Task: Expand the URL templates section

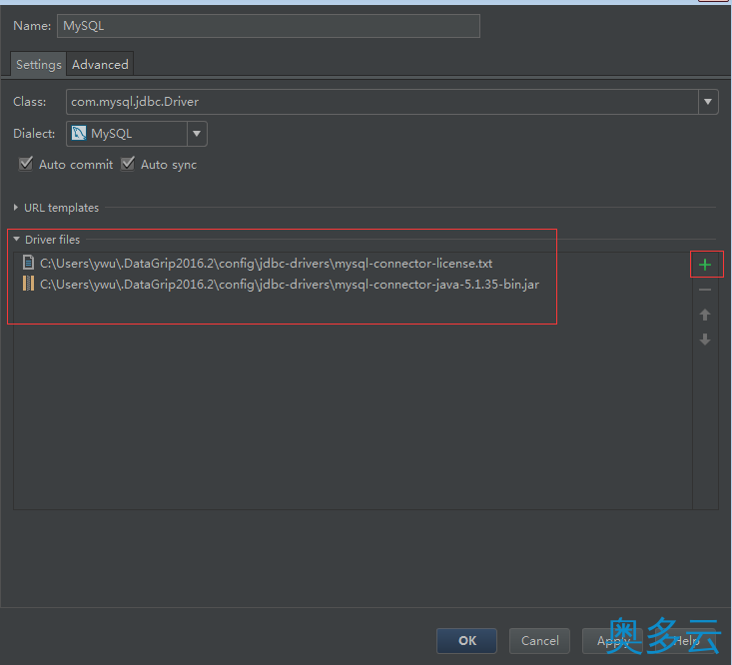Action: [16, 208]
